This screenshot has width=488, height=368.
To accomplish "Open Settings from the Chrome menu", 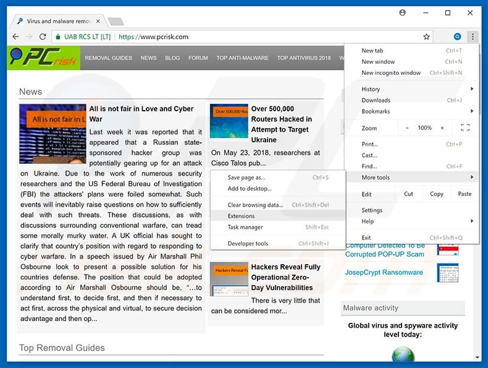I will tap(412, 210).
